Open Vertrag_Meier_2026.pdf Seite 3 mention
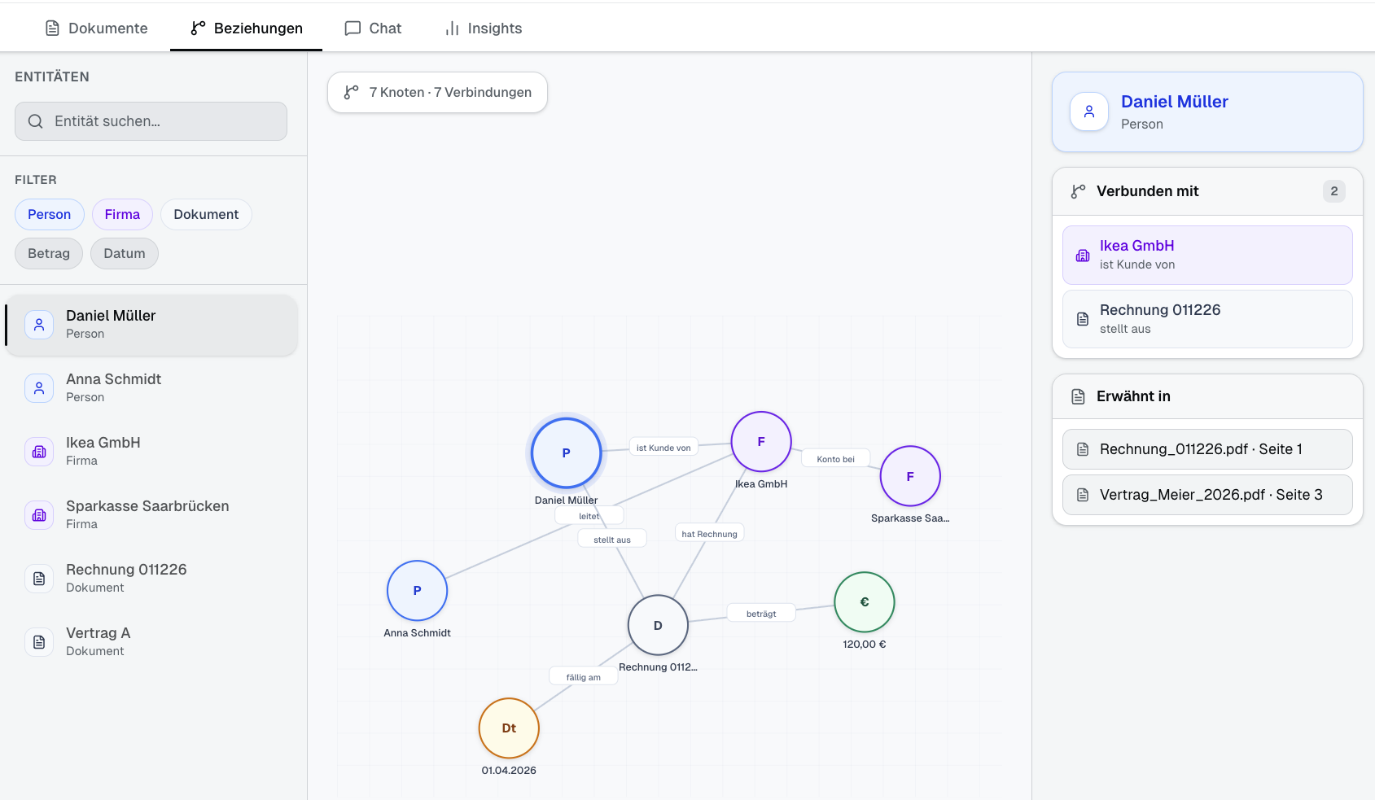Viewport: 1375px width, 800px height. click(1206, 495)
